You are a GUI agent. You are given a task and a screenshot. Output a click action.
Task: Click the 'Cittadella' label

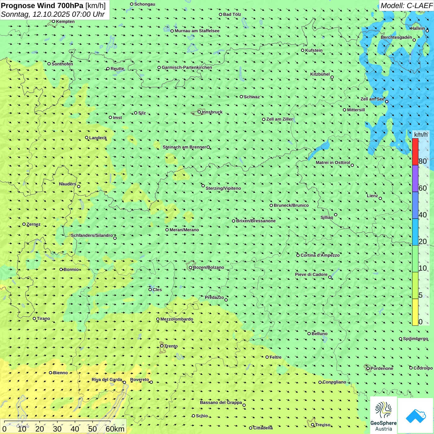point(263,428)
